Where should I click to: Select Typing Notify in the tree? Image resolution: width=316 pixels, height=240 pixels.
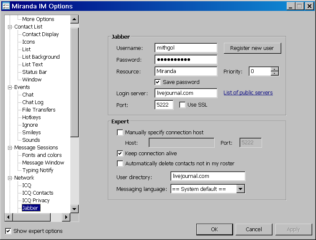click(x=38, y=170)
